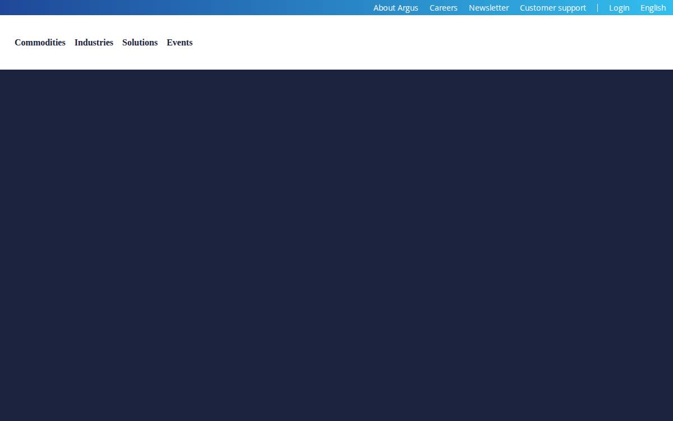The height and width of the screenshot is (421, 673).
Task: Open the Solutions menu
Action: pos(140,43)
